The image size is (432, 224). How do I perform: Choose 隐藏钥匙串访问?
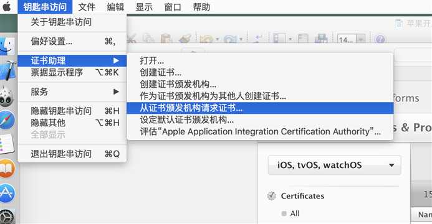(x=72, y=111)
